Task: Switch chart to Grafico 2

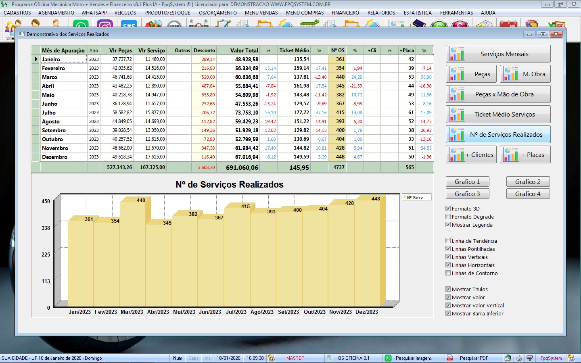Action: point(528,182)
